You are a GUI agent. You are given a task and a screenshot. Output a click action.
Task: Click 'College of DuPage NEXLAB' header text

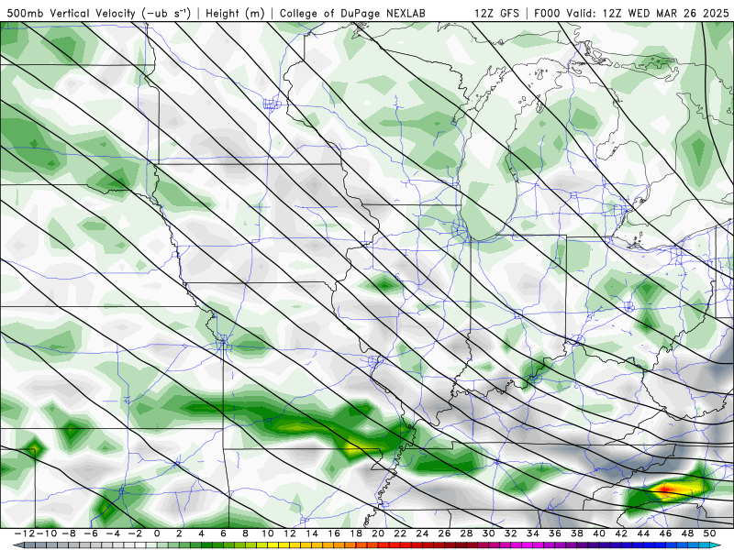click(352, 14)
